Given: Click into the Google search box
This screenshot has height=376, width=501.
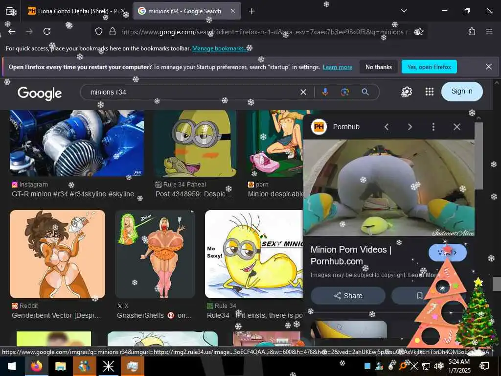Looking at the screenshot, I should point(192,92).
